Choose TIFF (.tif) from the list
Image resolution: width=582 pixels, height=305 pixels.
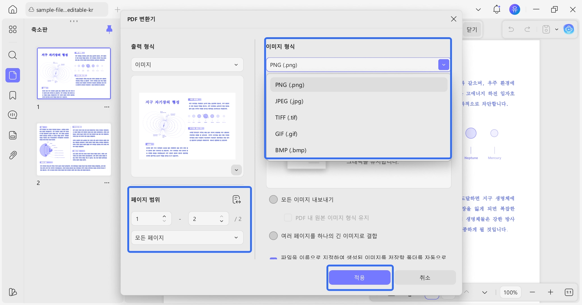pyautogui.click(x=359, y=117)
